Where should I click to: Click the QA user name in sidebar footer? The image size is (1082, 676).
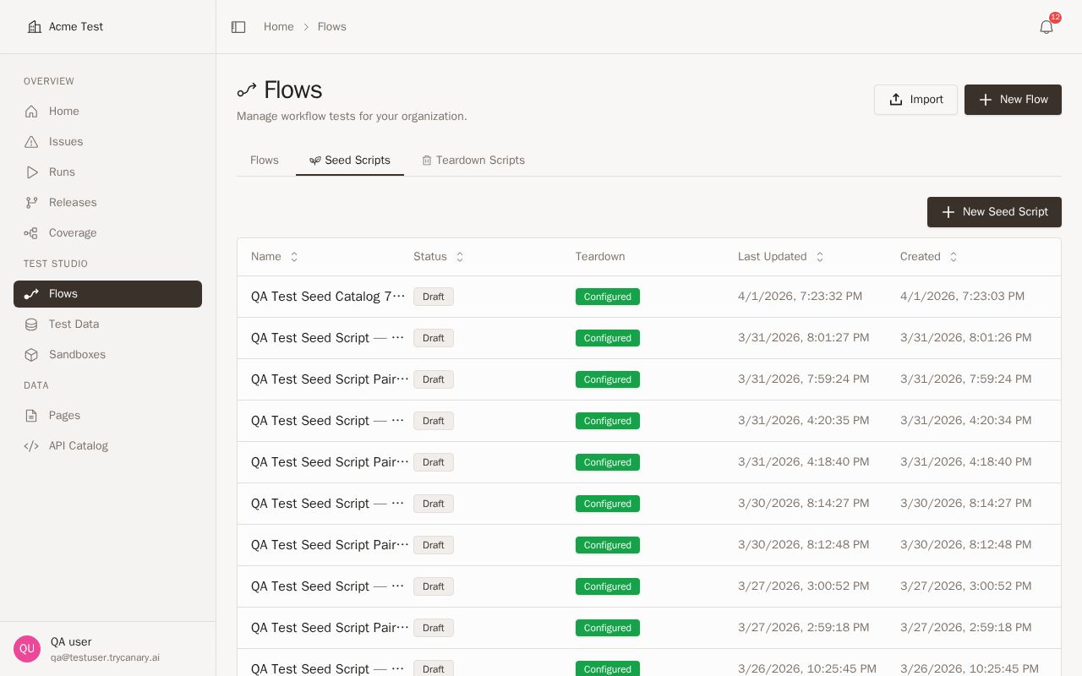click(71, 642)
